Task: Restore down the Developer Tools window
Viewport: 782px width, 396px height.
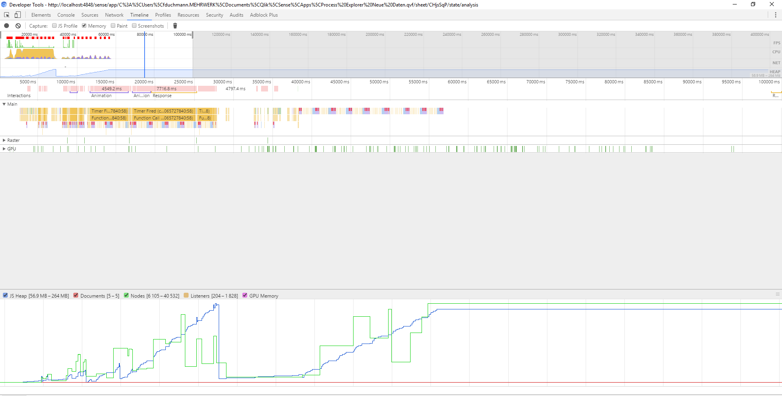Action: tap(753, 4)
